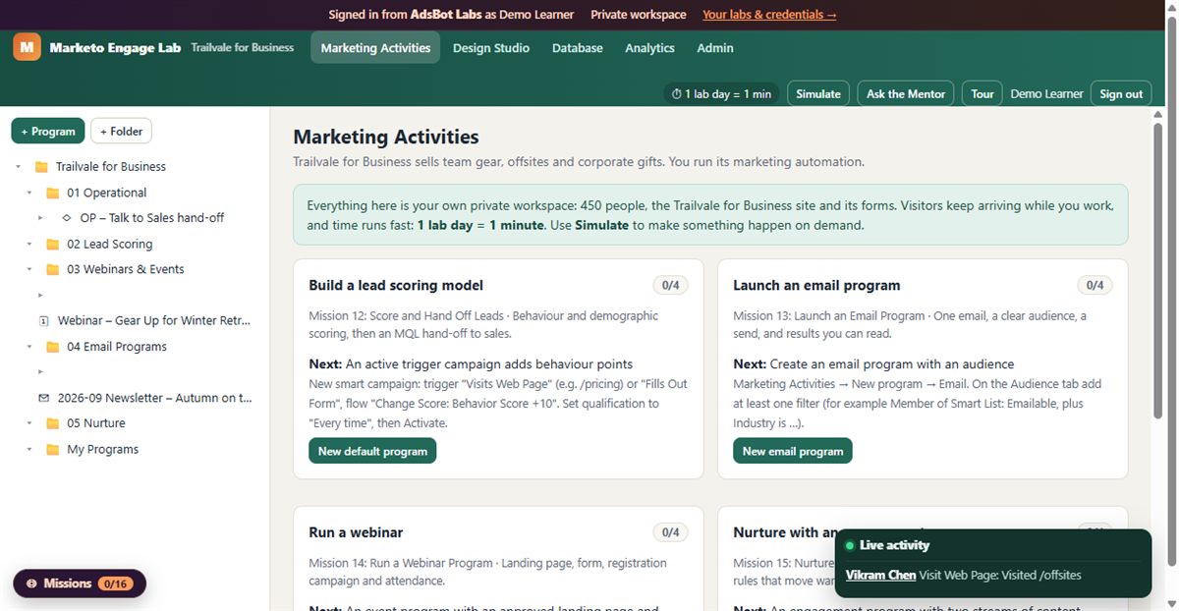The height and width of the screenshot is (611, 1179).
Task: Switch to the Design Studio tab
Action: coord(491,47)
